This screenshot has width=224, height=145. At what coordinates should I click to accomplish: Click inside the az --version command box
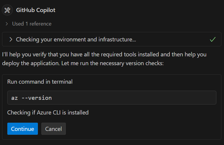(x=112, y=98)
